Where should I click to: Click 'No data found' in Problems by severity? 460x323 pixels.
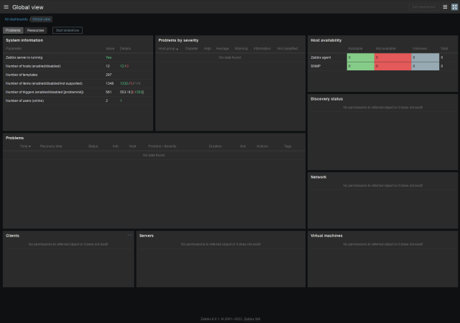click(x=230, y=57)
